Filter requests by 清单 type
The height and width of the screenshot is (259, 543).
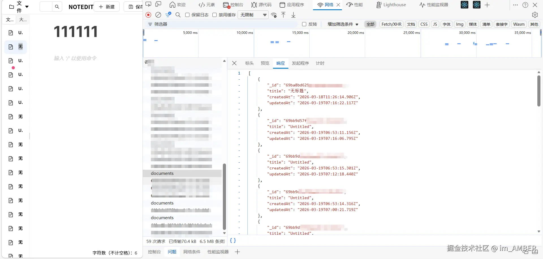click(x=486, y=24)
